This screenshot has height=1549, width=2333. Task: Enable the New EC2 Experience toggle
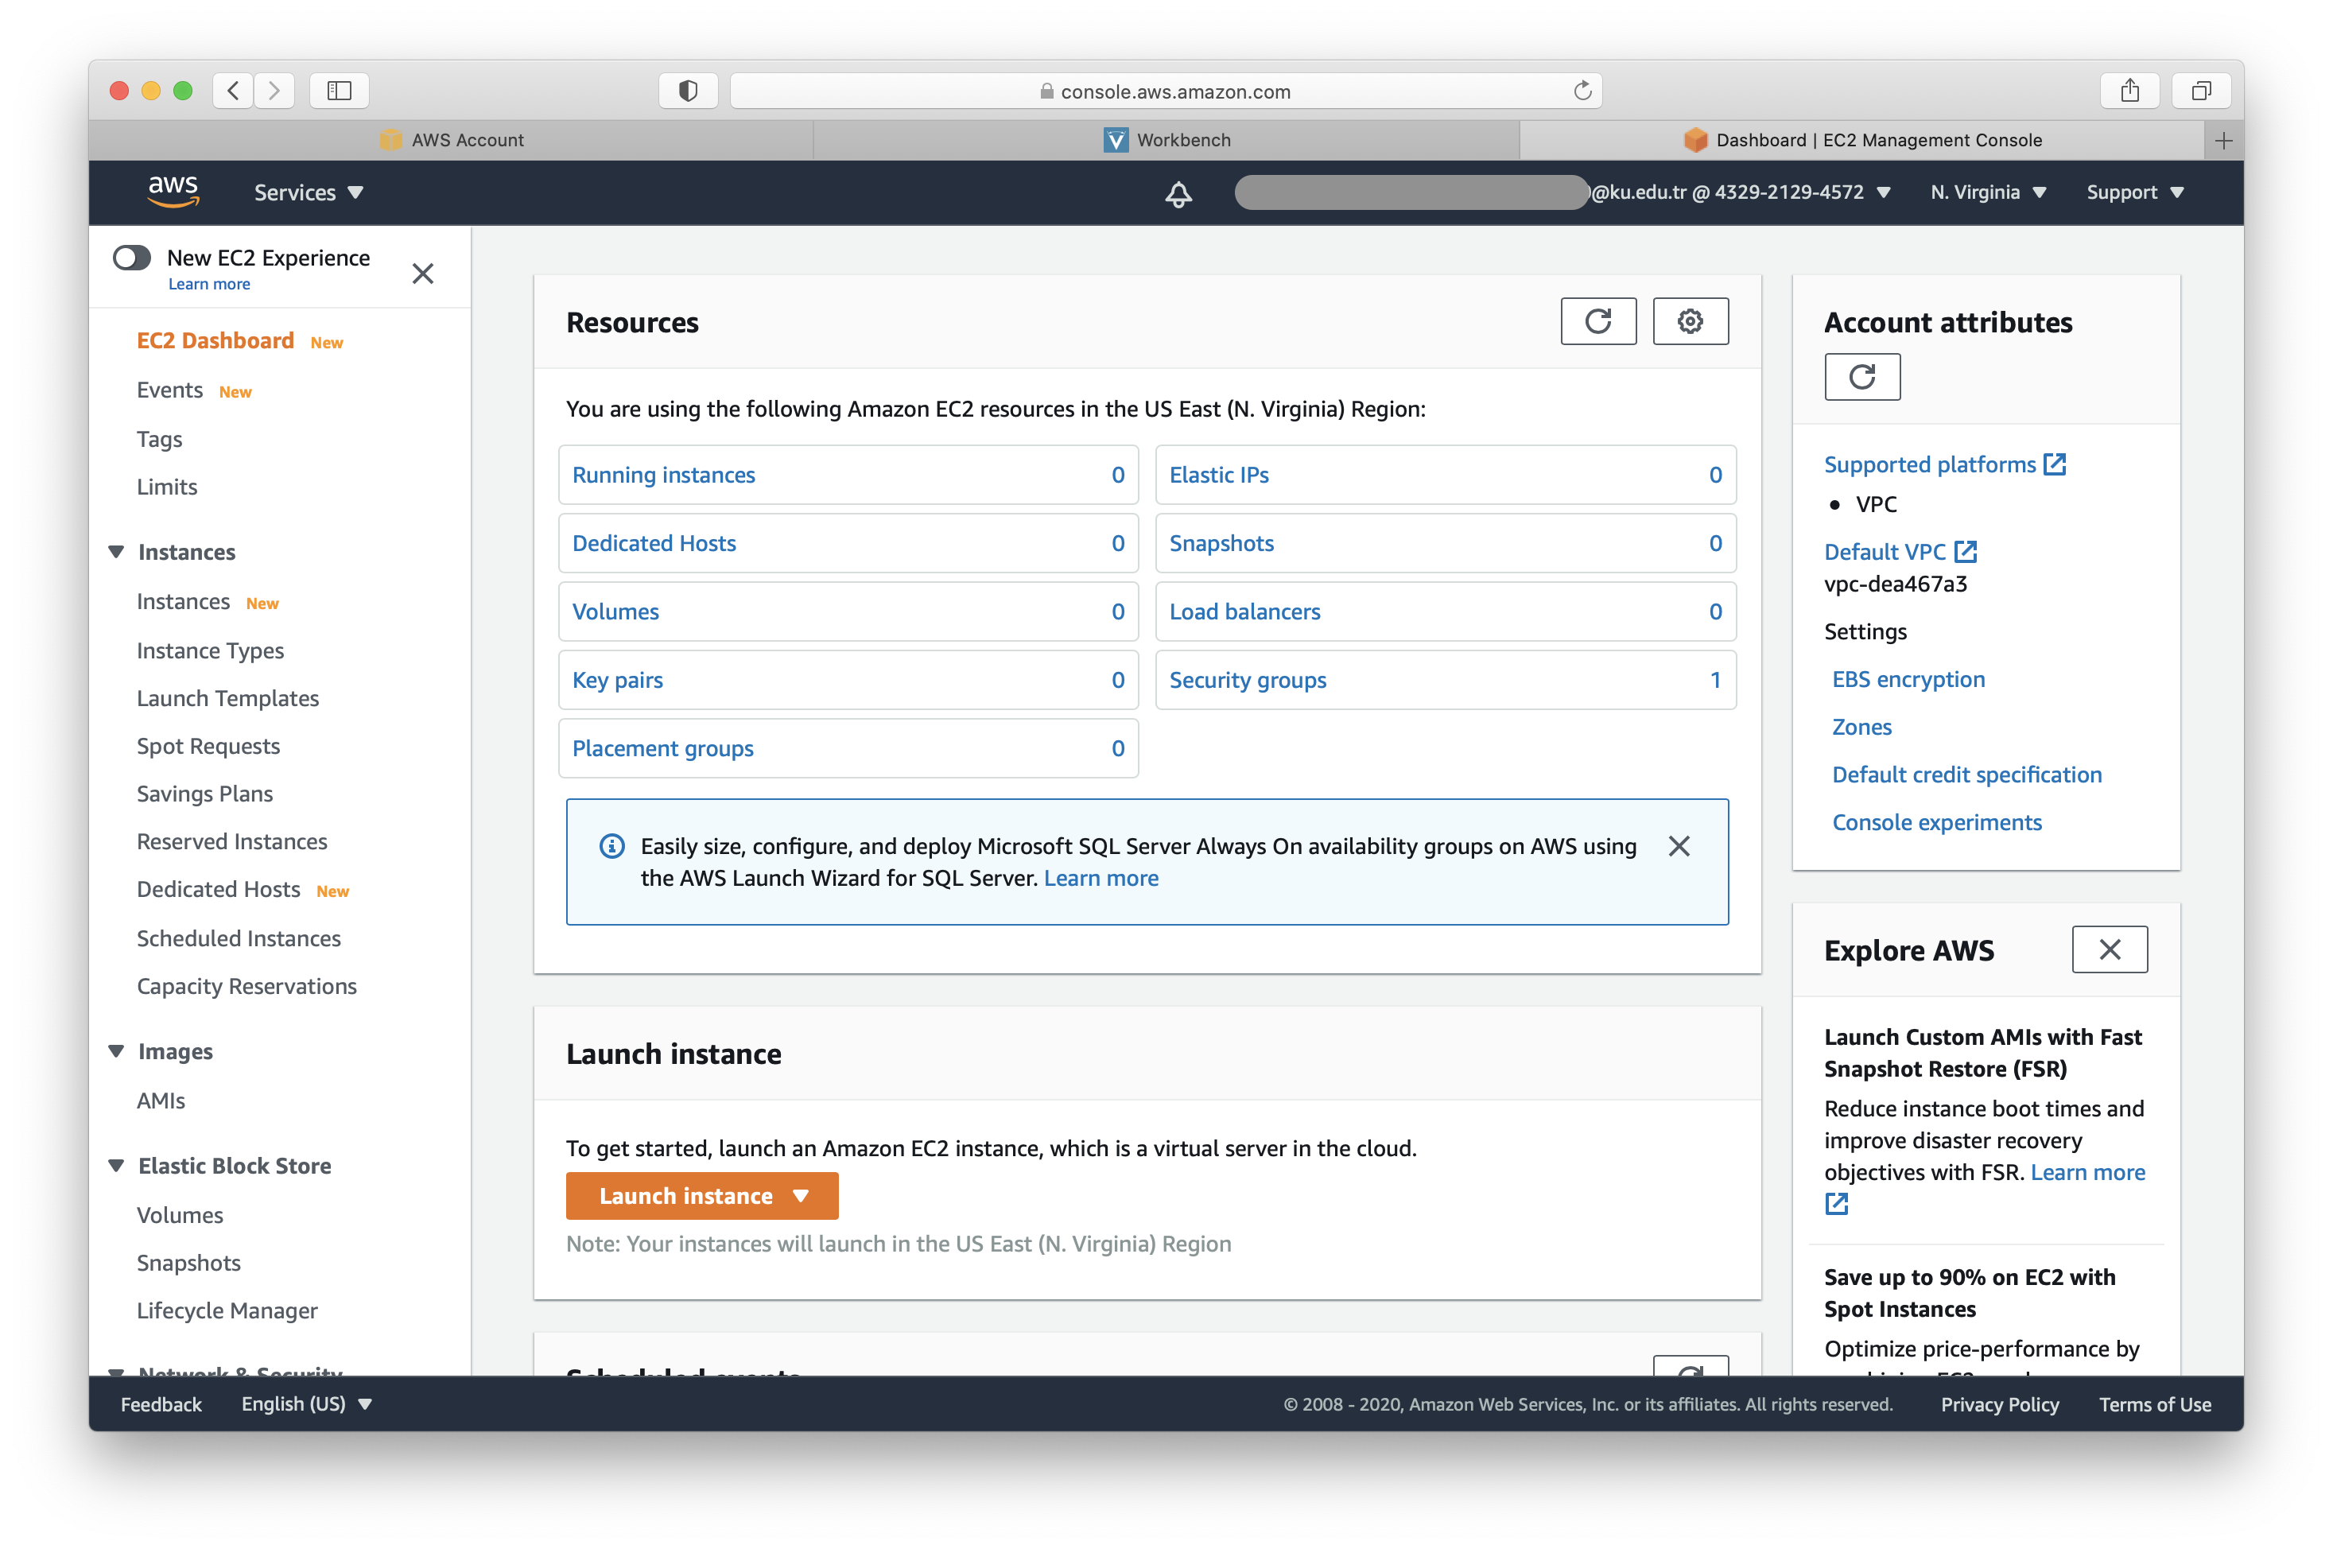pyautogui.click(x=131, y=257)
